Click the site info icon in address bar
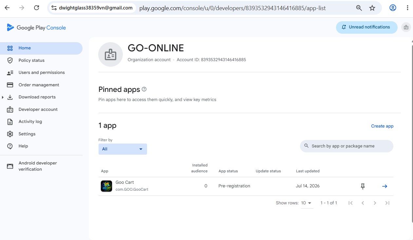 tap(54, 8)
